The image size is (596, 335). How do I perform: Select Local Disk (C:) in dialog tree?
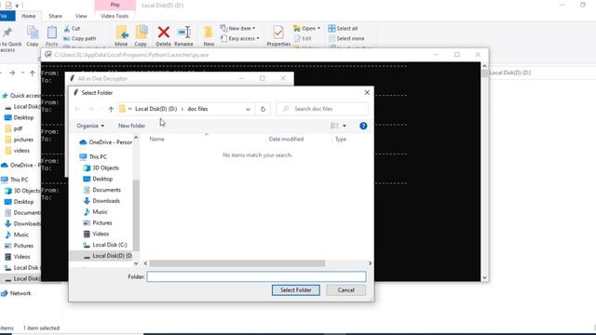click(105, 245)
